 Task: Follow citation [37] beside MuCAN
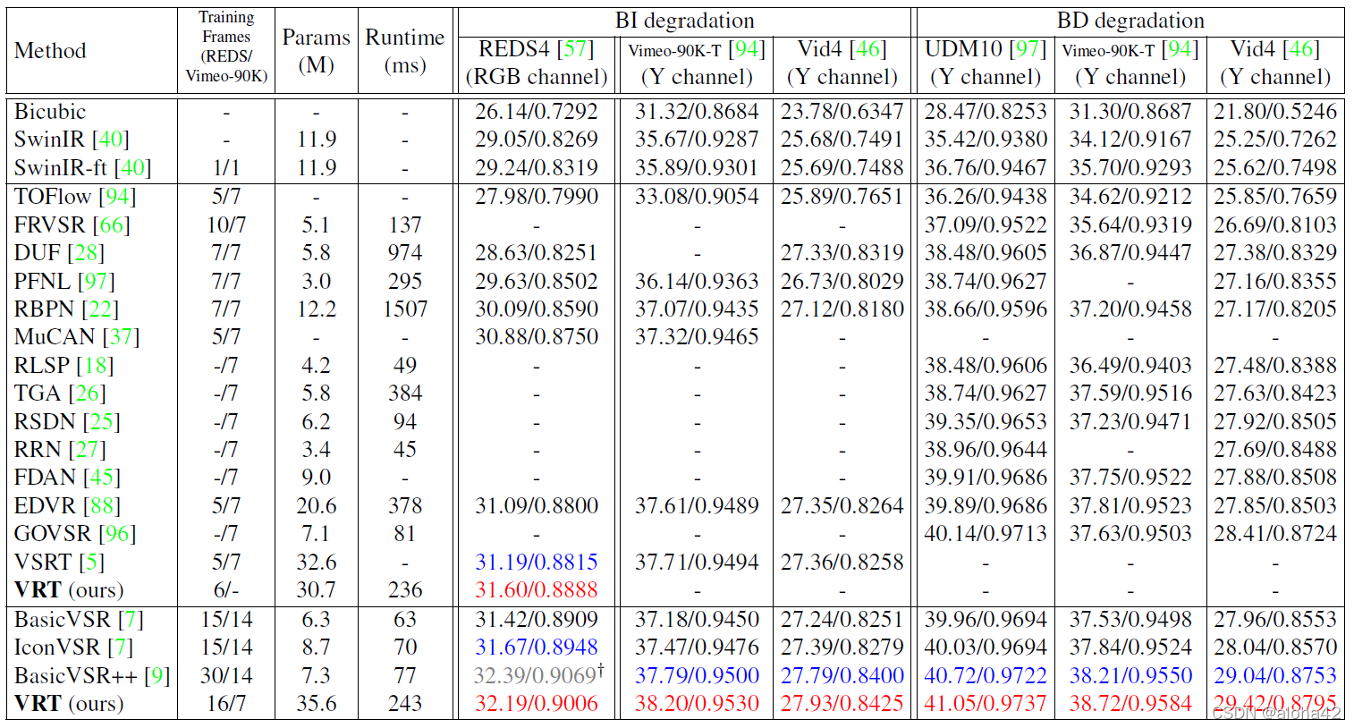[121, 337]
